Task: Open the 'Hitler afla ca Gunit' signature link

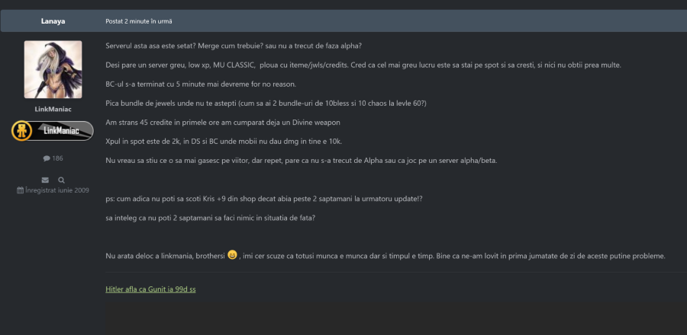Action: (151, 289)
